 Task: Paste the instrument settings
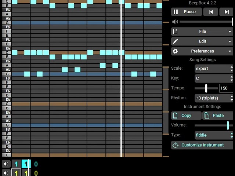coord(218,115)
